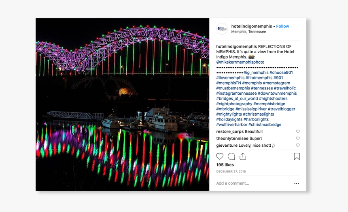Open the #downtownmemphis hashtag
This screenshot has height=212, width=348.
pos(277,93)
